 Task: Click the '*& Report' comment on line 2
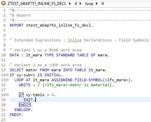click(20, 15)
